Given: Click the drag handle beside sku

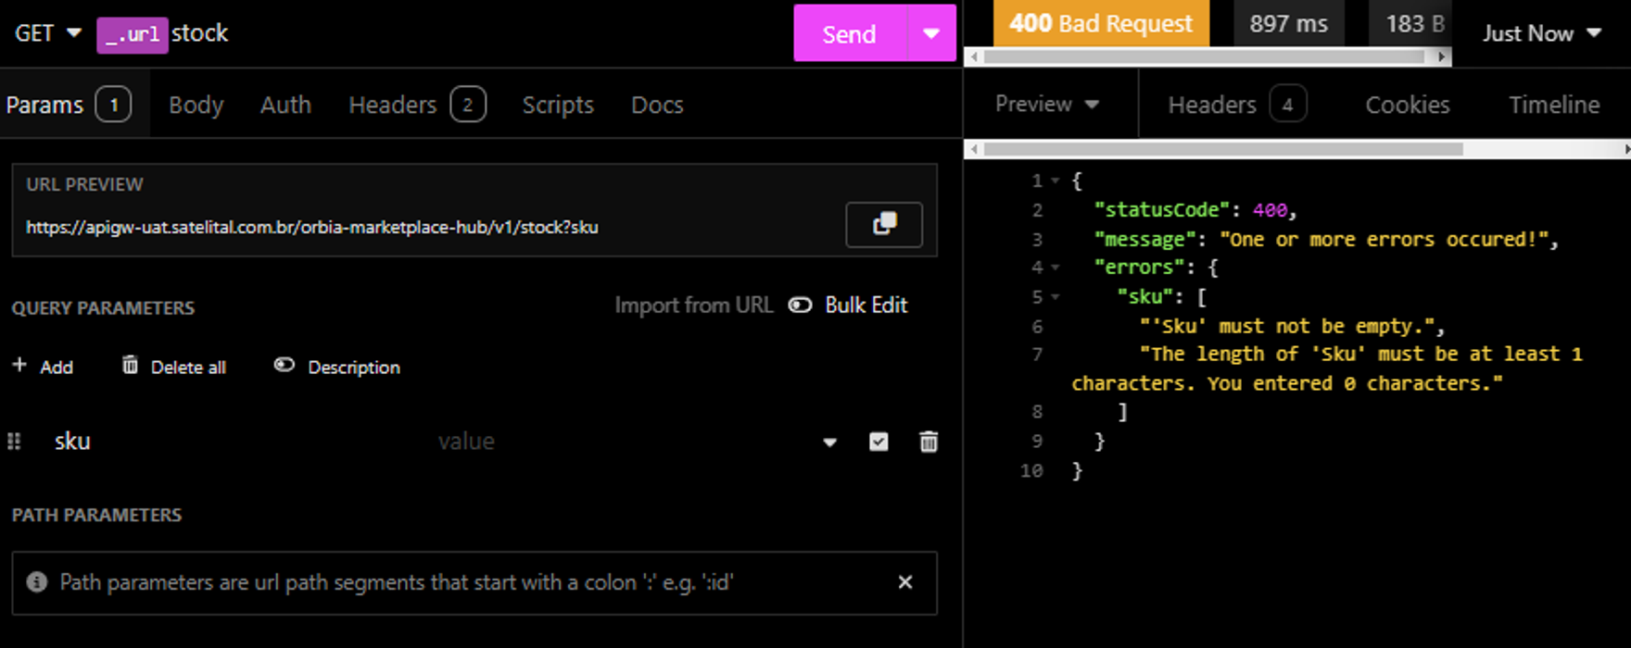Looking at the screenshot, I should [14, 442].
